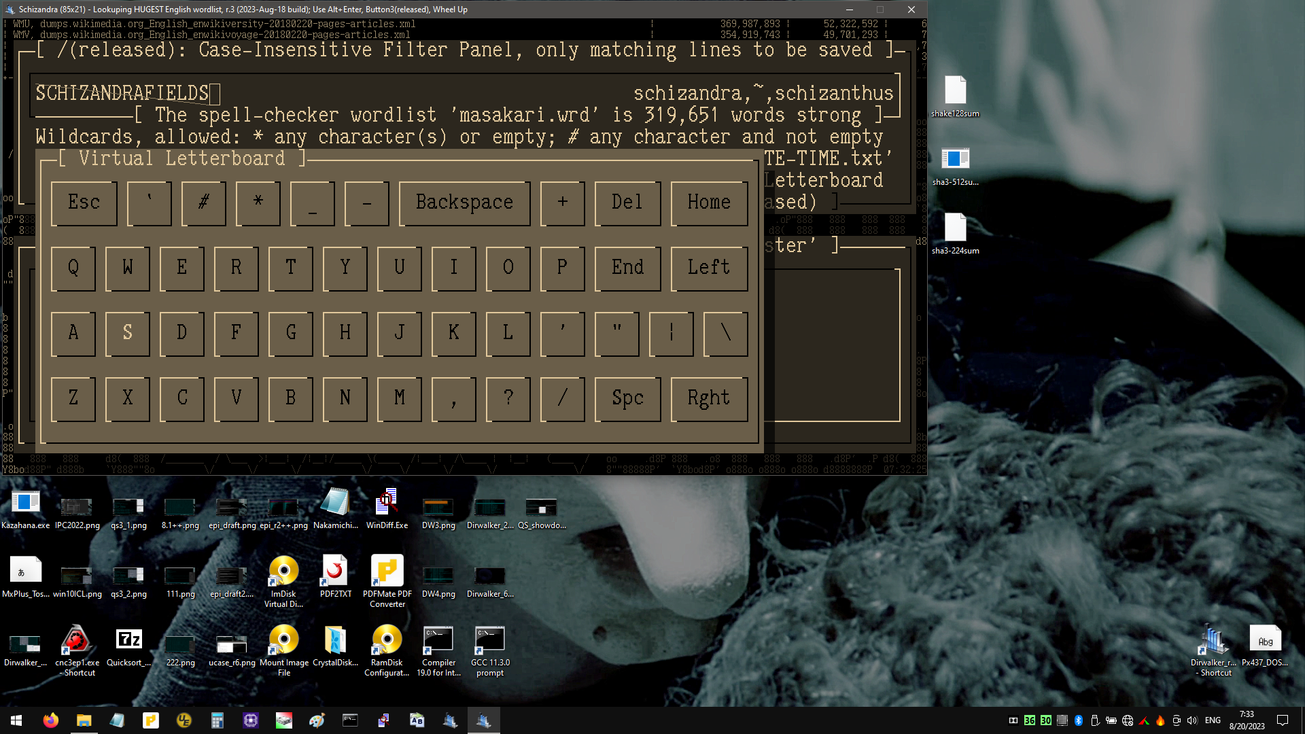Launch PDFMate PDF Converter shortcut
The image size is (1305, 734).
point(387,582)
